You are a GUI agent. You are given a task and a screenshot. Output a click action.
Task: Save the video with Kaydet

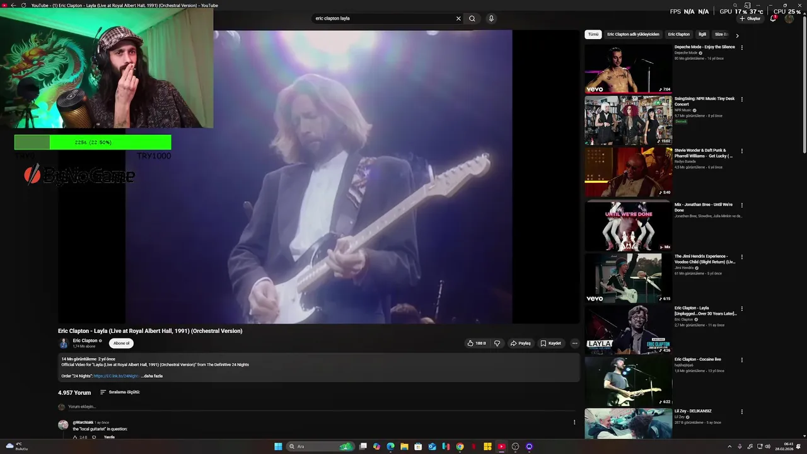[550, 343]
